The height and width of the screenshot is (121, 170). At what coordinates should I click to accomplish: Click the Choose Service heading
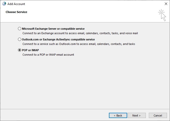(16, 12)
